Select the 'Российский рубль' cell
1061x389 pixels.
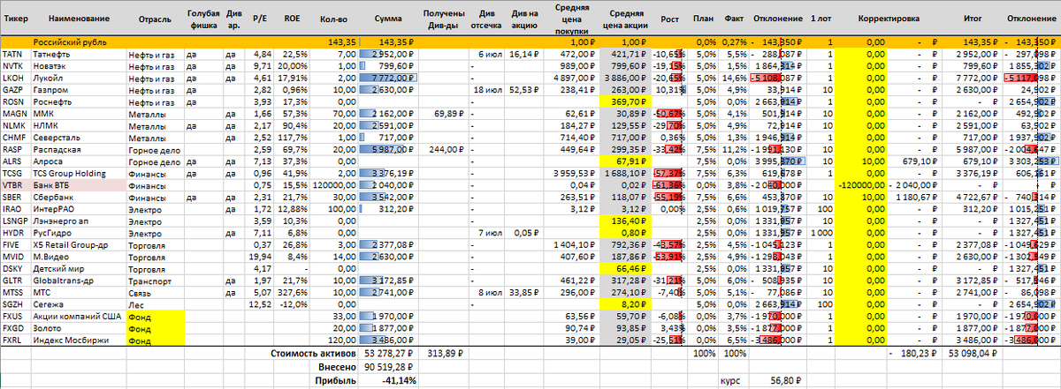[x=80, y=42]
